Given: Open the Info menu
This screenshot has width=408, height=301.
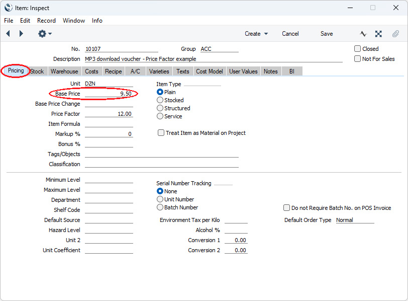Looking at the screenshot, I should [97, 21].
